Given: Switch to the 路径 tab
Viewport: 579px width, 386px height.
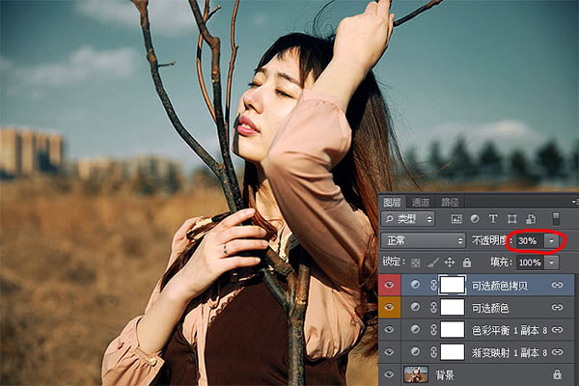Looking at the screenshot, I should (450, 202).
